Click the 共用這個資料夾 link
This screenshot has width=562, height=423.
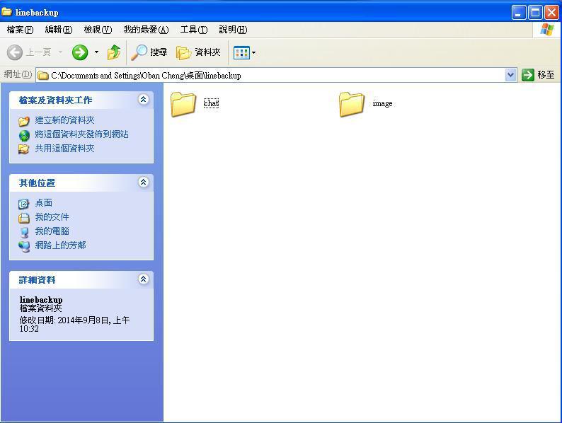point(64,149)
